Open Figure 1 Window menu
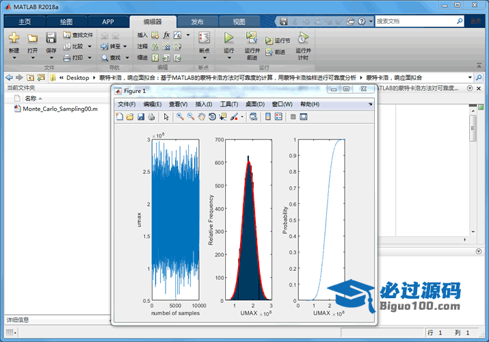This screenshot has height=342, width=489. click(x=282, y=104)
